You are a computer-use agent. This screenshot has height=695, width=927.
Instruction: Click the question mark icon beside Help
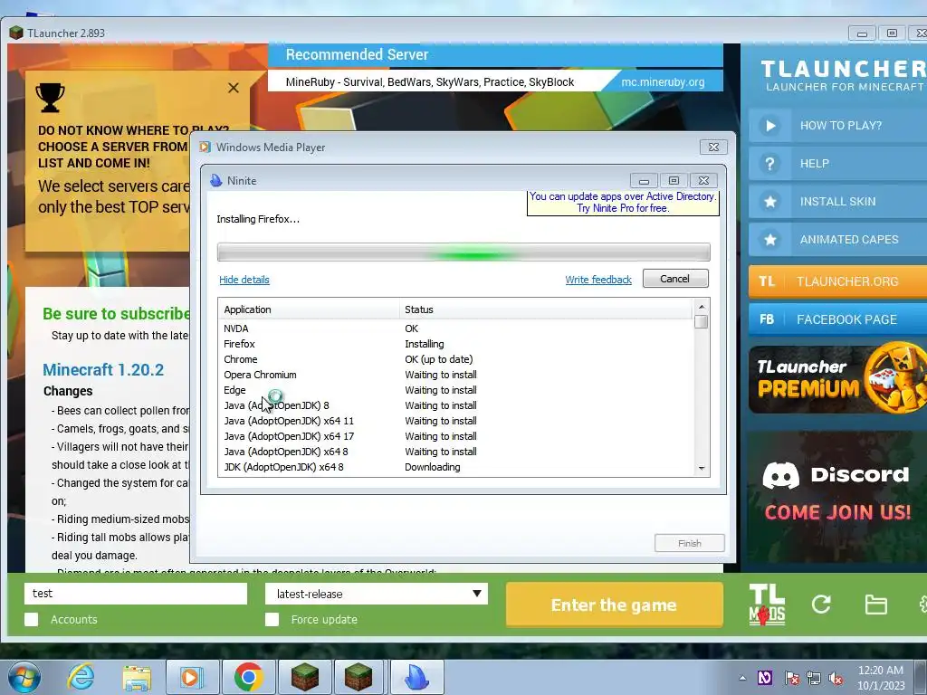(769, 164)
